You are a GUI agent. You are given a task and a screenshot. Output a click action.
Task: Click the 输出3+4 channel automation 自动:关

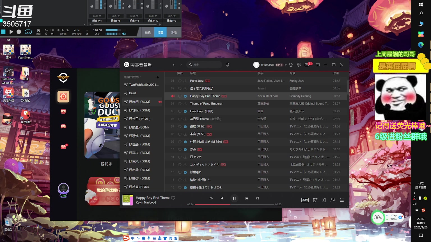(97, 16)
